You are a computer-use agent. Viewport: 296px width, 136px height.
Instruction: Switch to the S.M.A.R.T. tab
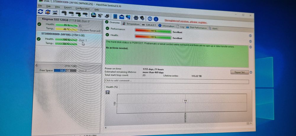point(149,25)
